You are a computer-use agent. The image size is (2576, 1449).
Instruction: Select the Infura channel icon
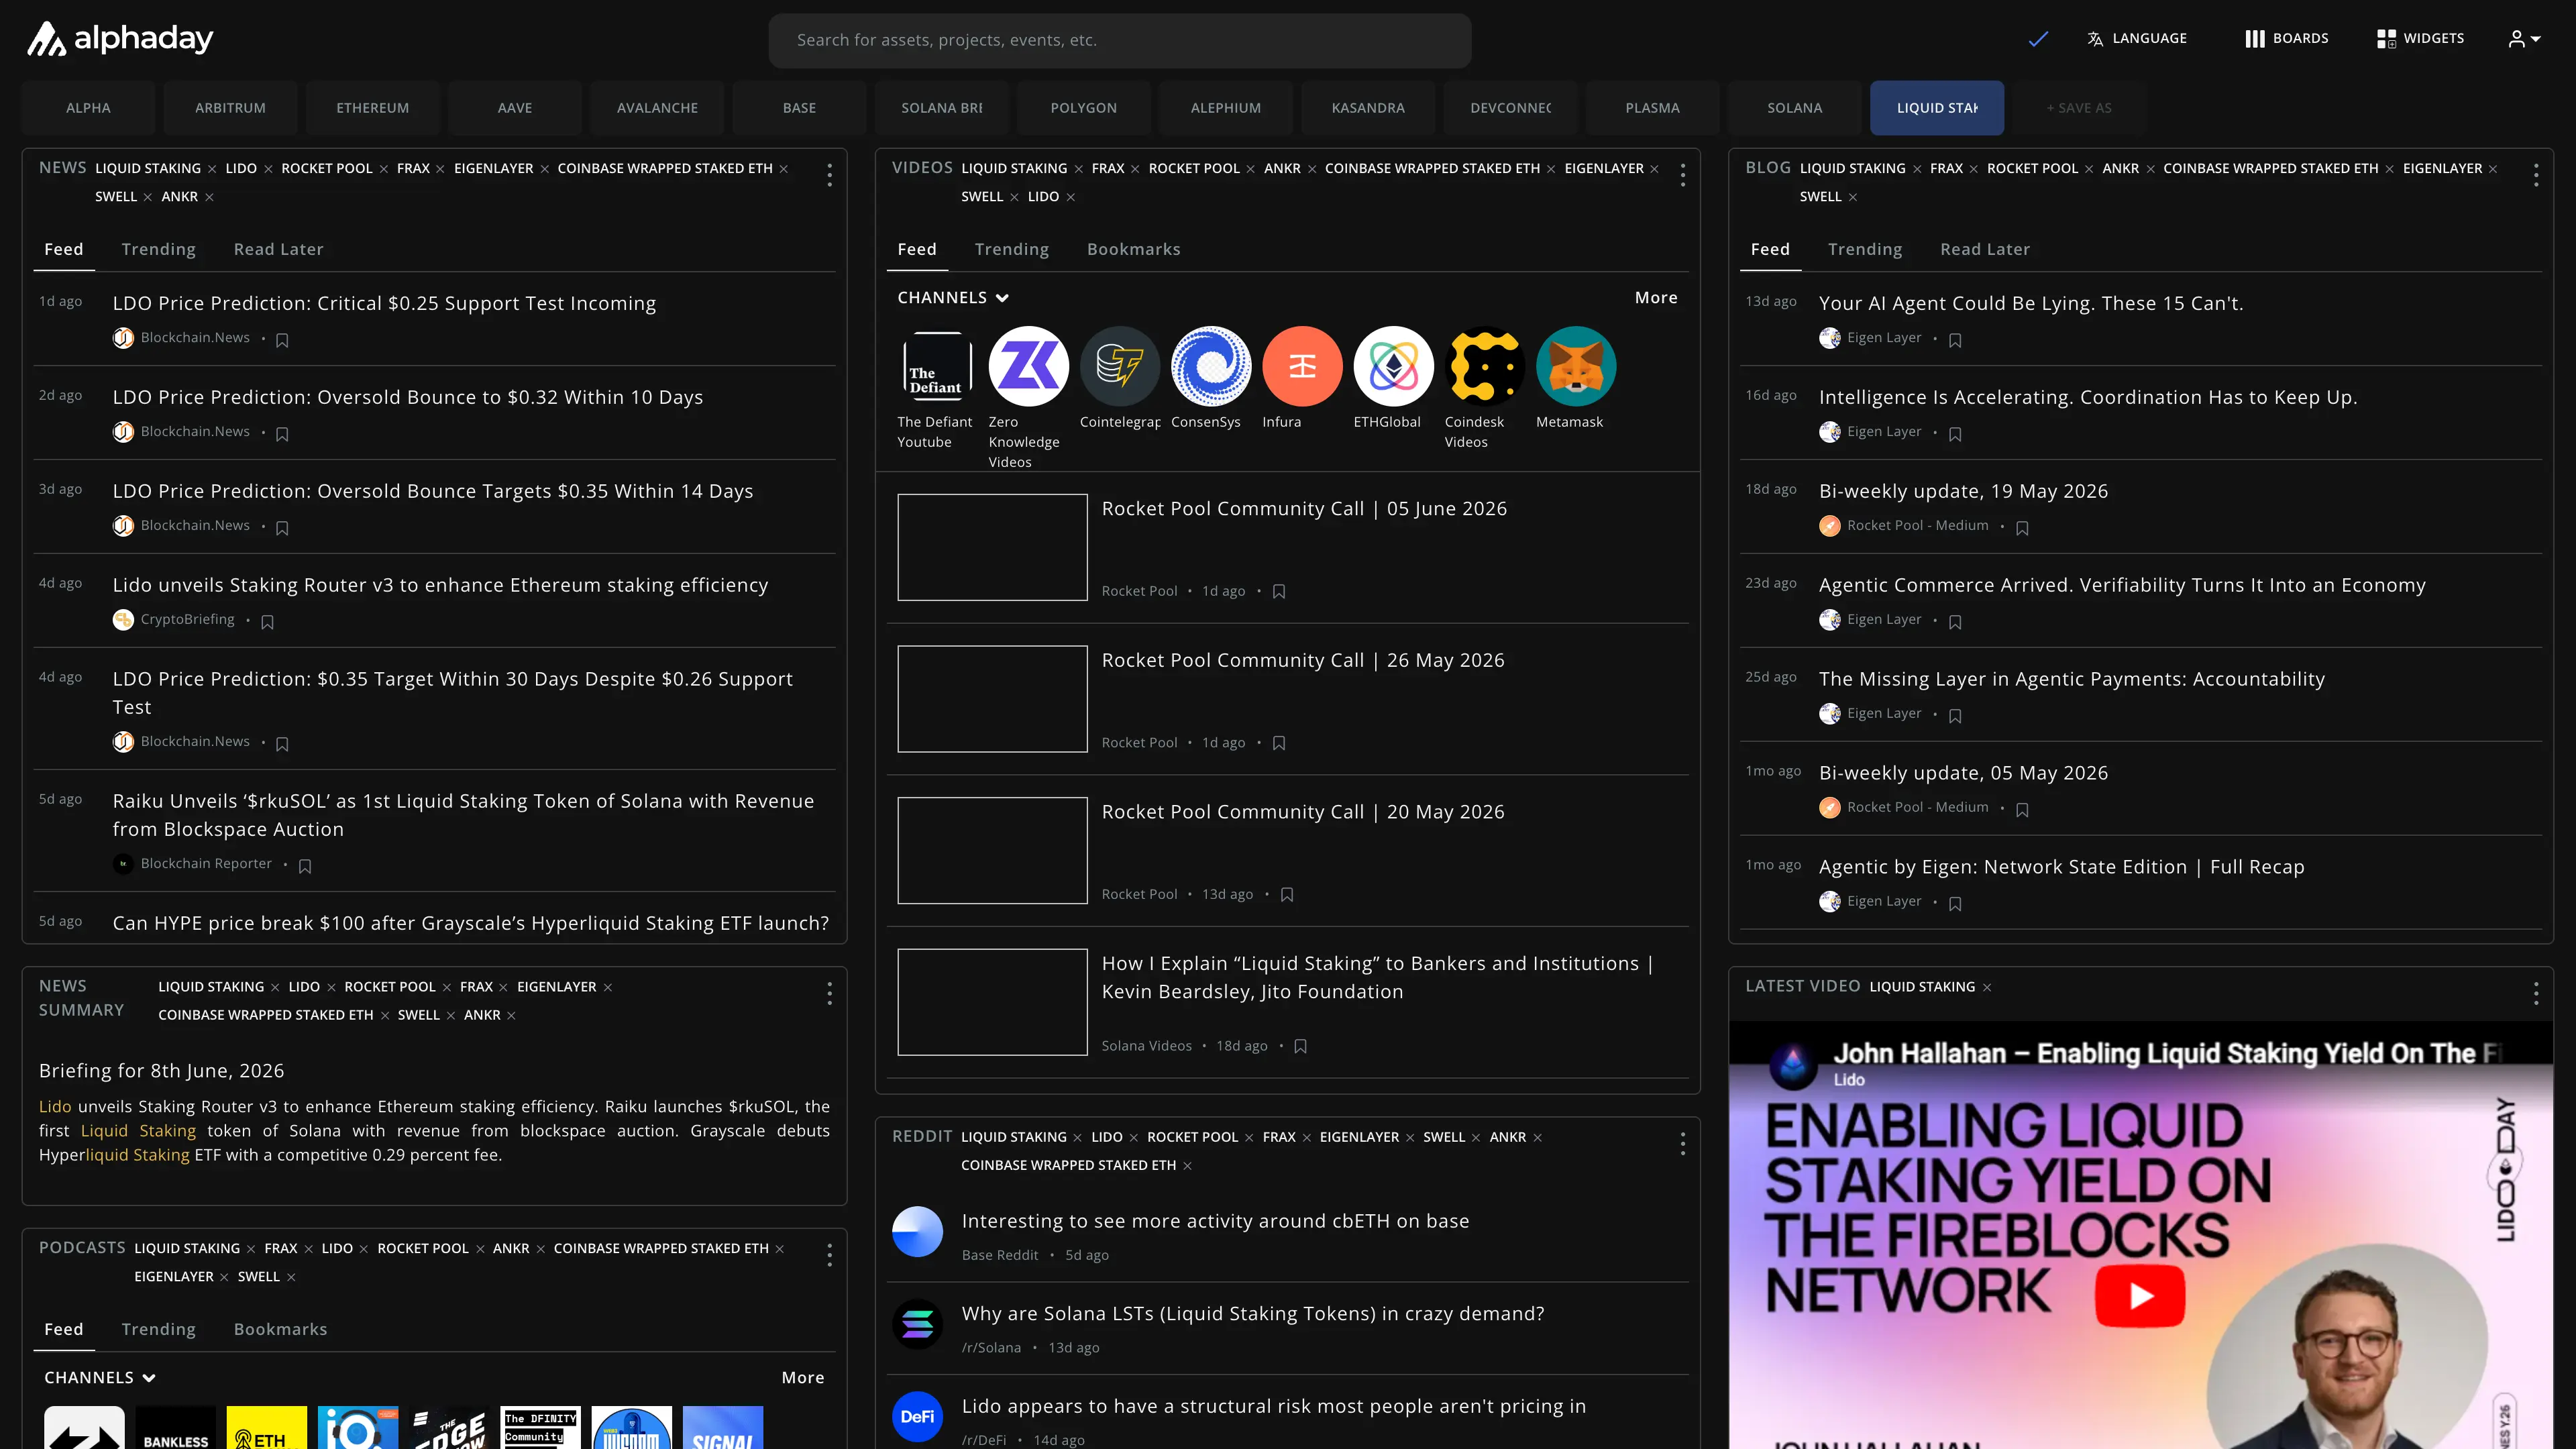(1302, 366)
